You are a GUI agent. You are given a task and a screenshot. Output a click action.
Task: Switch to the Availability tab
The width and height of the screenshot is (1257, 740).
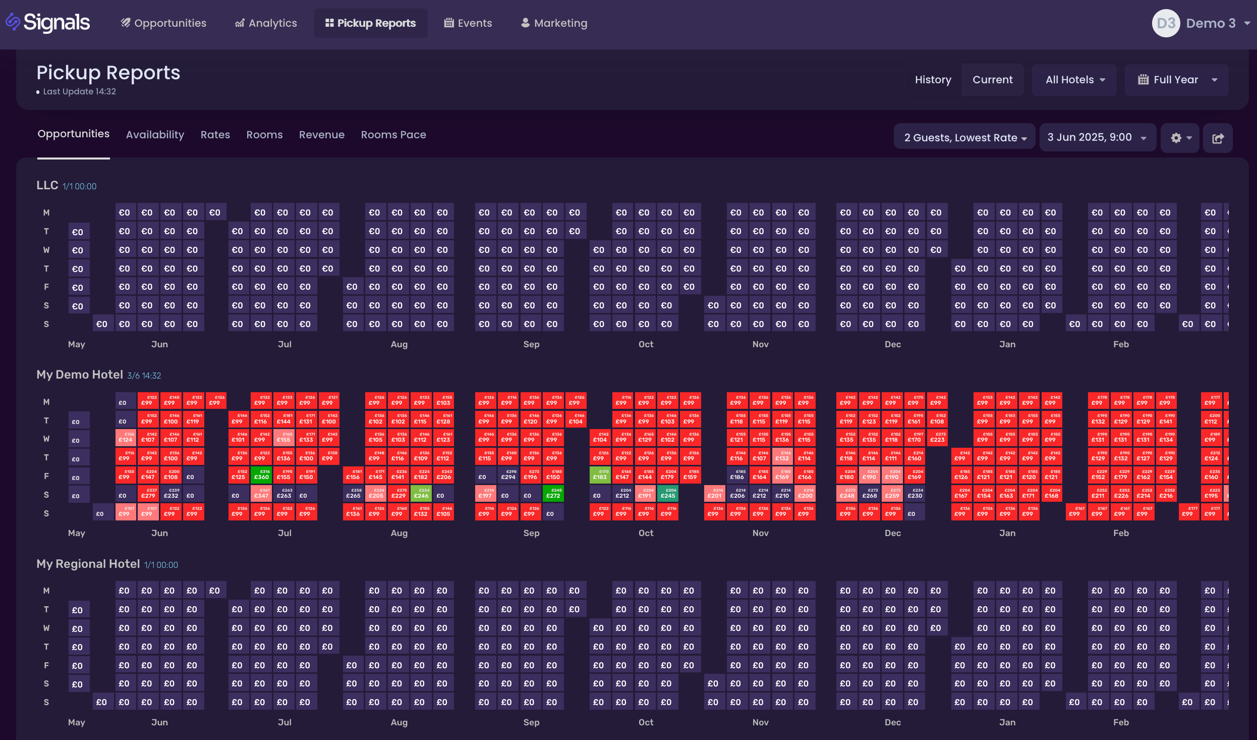(x=155, y=135)
